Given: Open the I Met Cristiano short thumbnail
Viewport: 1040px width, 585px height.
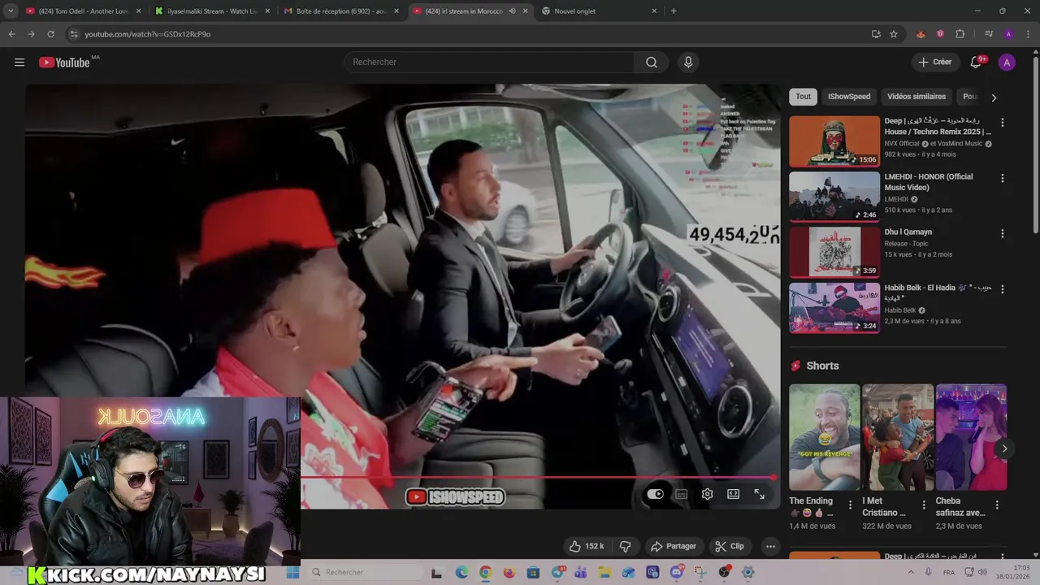Looking at the screenshot, I should [x=898, y=437].
